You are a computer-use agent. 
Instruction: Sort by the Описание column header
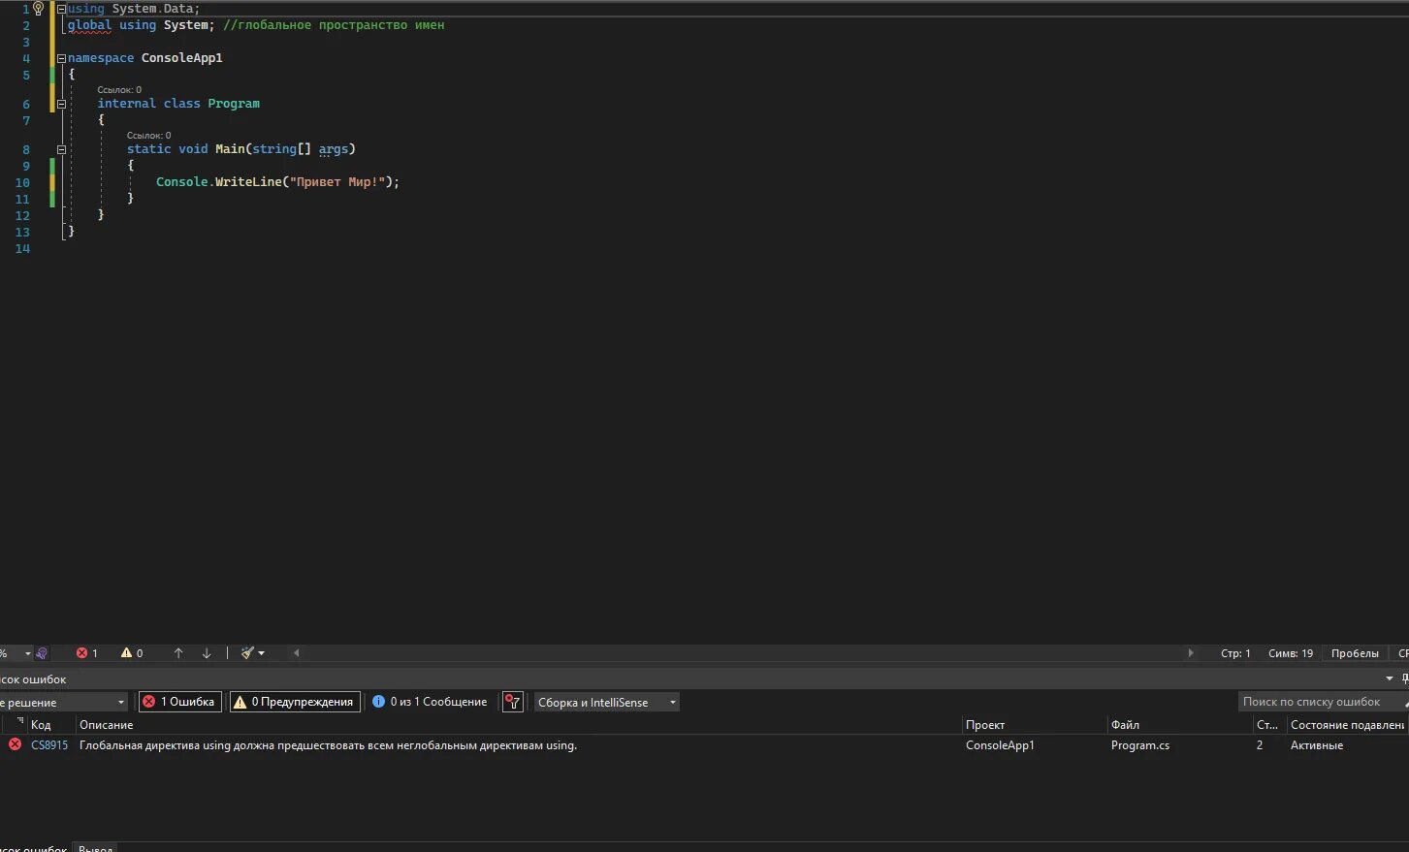pyautogui.click(x=107, y=725)
